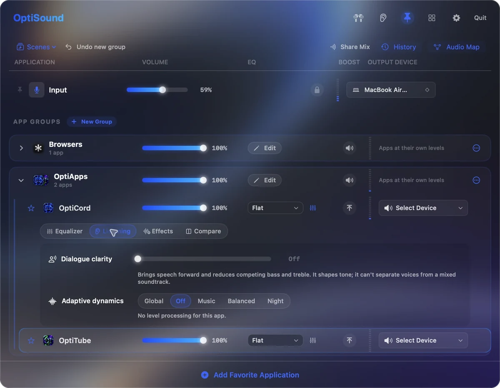Select Music adaptive dynamics mode
This screenshot has width=500, height=388.
point(207,301)
